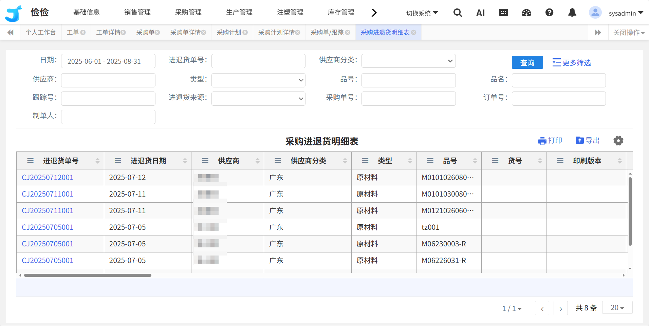This screenshot has height=326, width=649.
Task: Export the table with 导出
Action: [x=588, y=141]
